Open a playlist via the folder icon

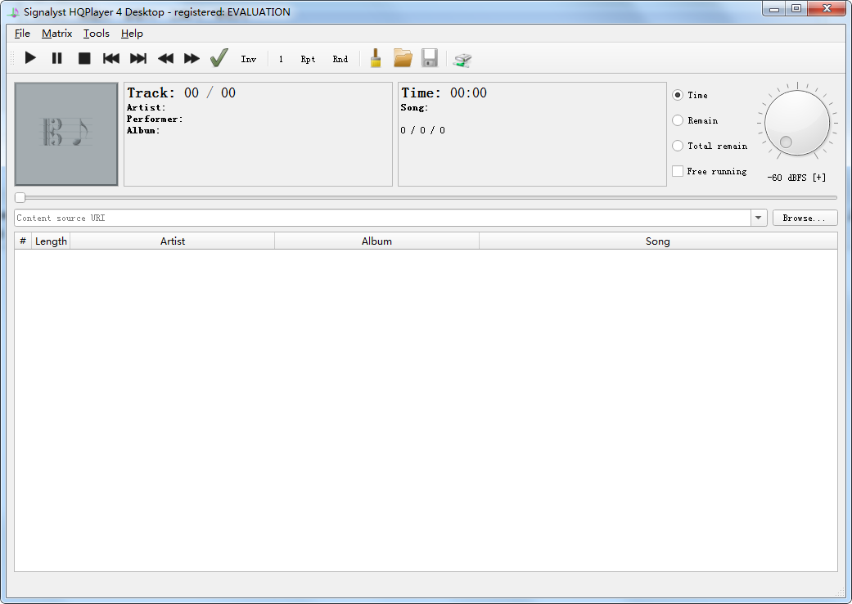(x=403, y=58)
